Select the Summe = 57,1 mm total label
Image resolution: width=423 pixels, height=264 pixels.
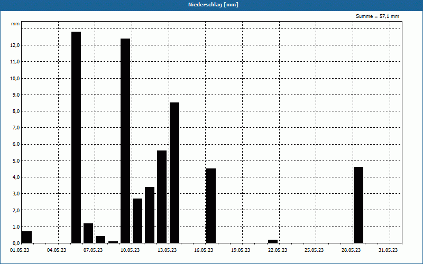(x=378, y=16)
